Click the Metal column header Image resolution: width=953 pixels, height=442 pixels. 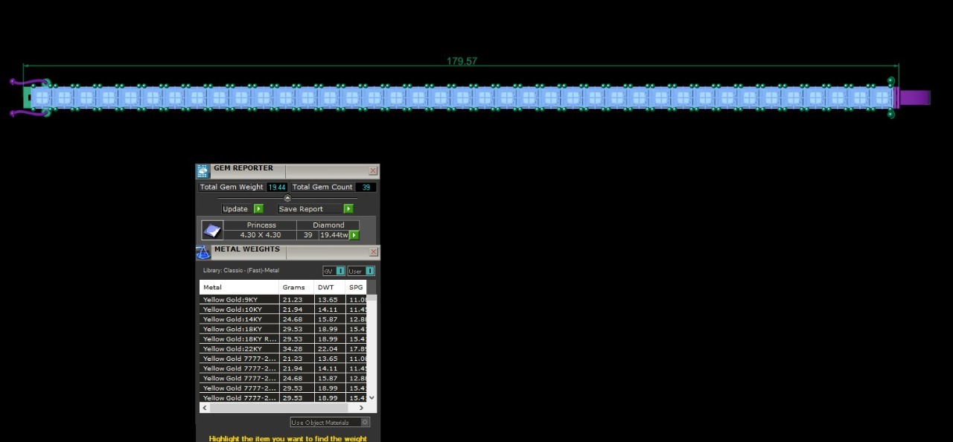[x=238, y=287]
